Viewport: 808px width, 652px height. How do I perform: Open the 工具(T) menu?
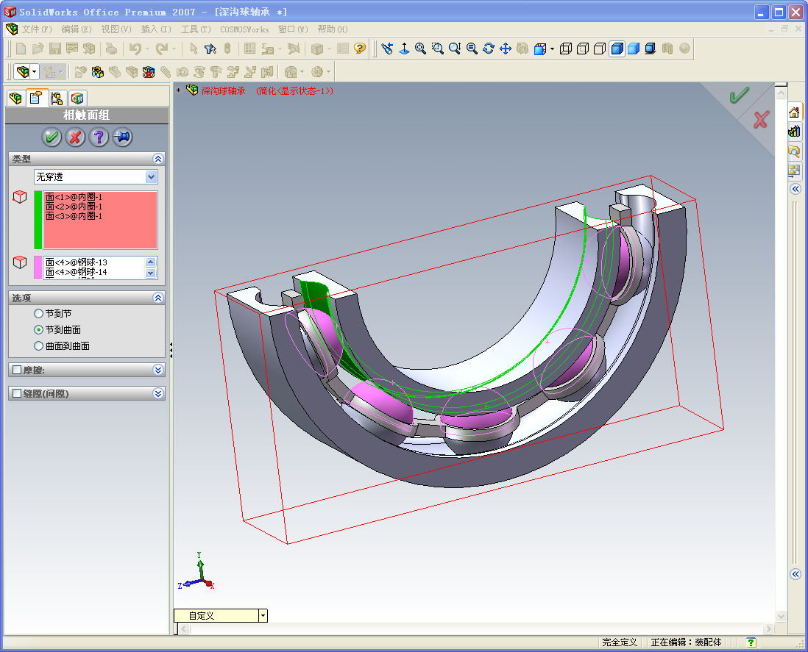click(196, 29)
